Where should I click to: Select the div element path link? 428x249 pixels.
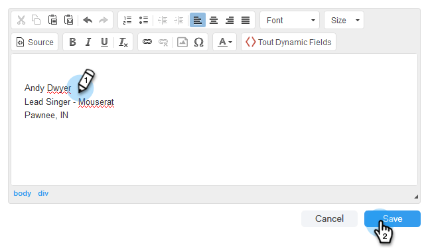pos(43,193)
